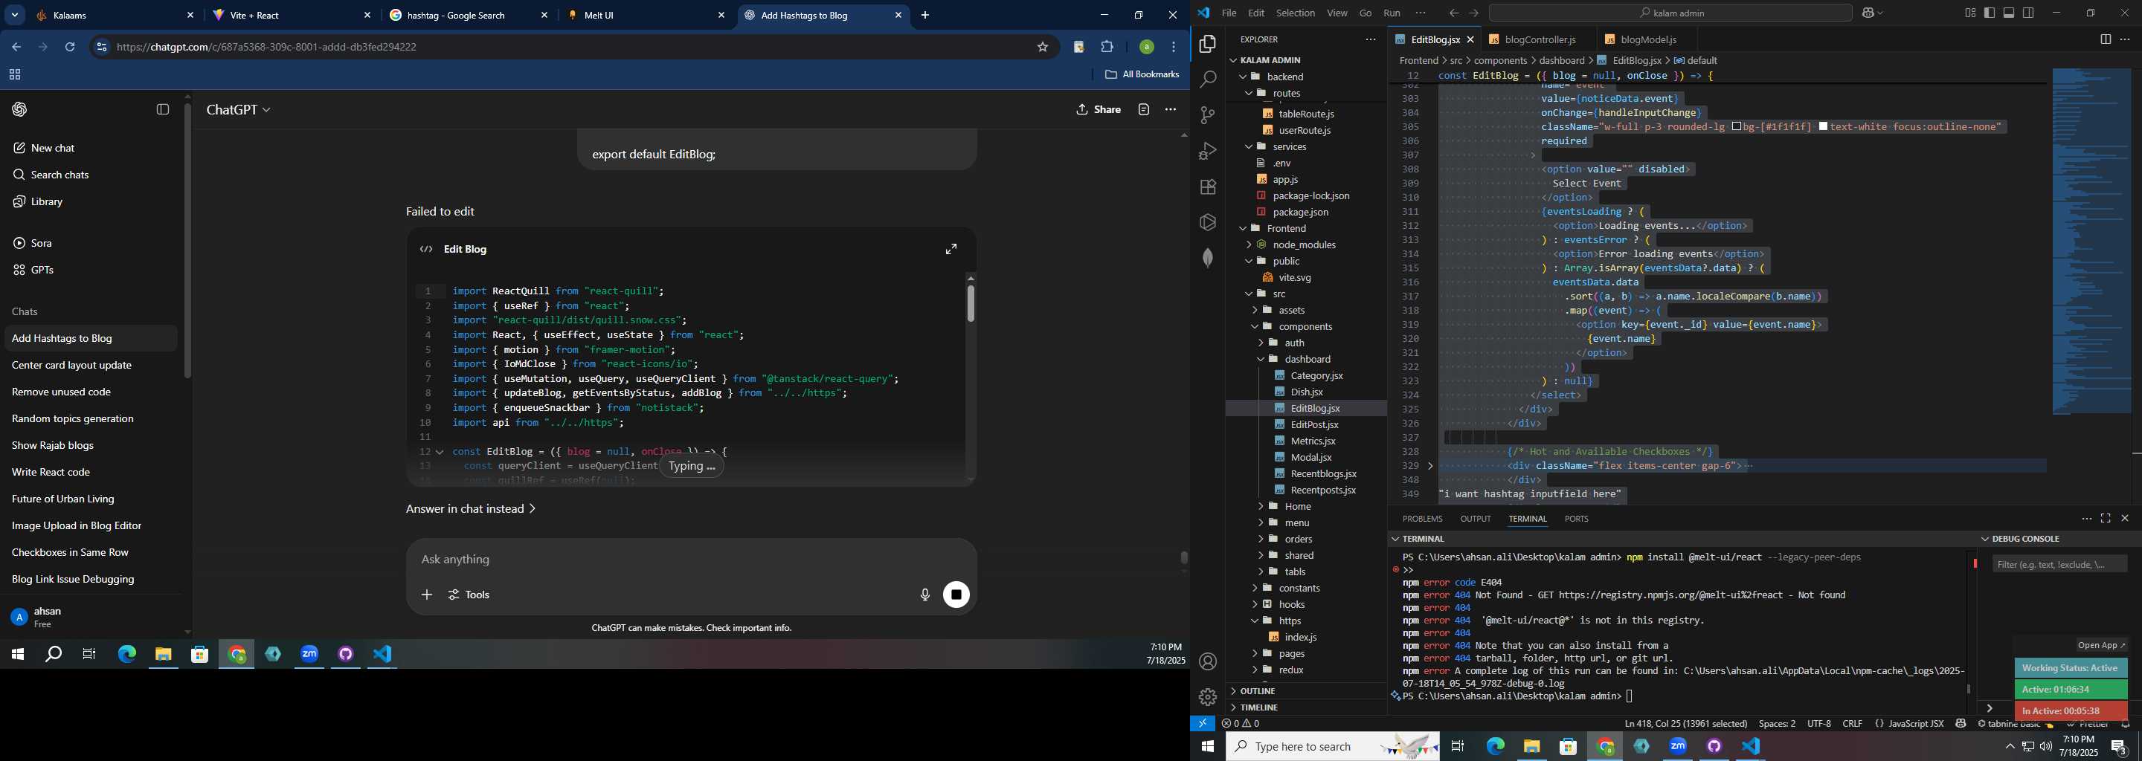
Task: Switch to blogModel.js editor tab
Action: tap(1648, 39)
